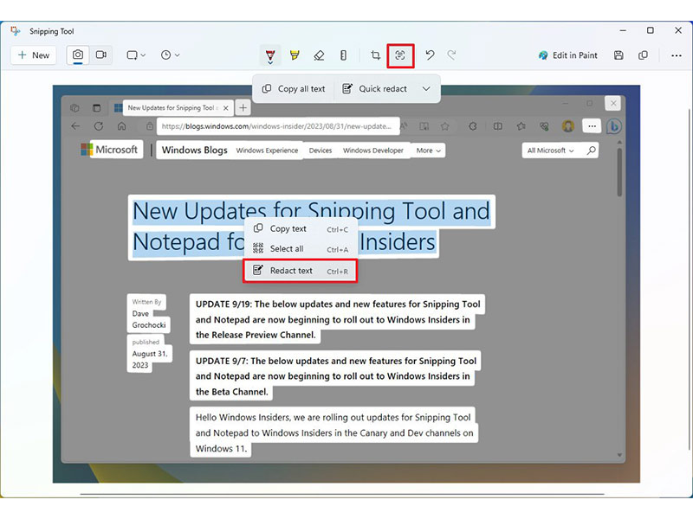This screenshot has width=693, height=519.
Task: Click the text 'August 31,'
Action: 149,354
